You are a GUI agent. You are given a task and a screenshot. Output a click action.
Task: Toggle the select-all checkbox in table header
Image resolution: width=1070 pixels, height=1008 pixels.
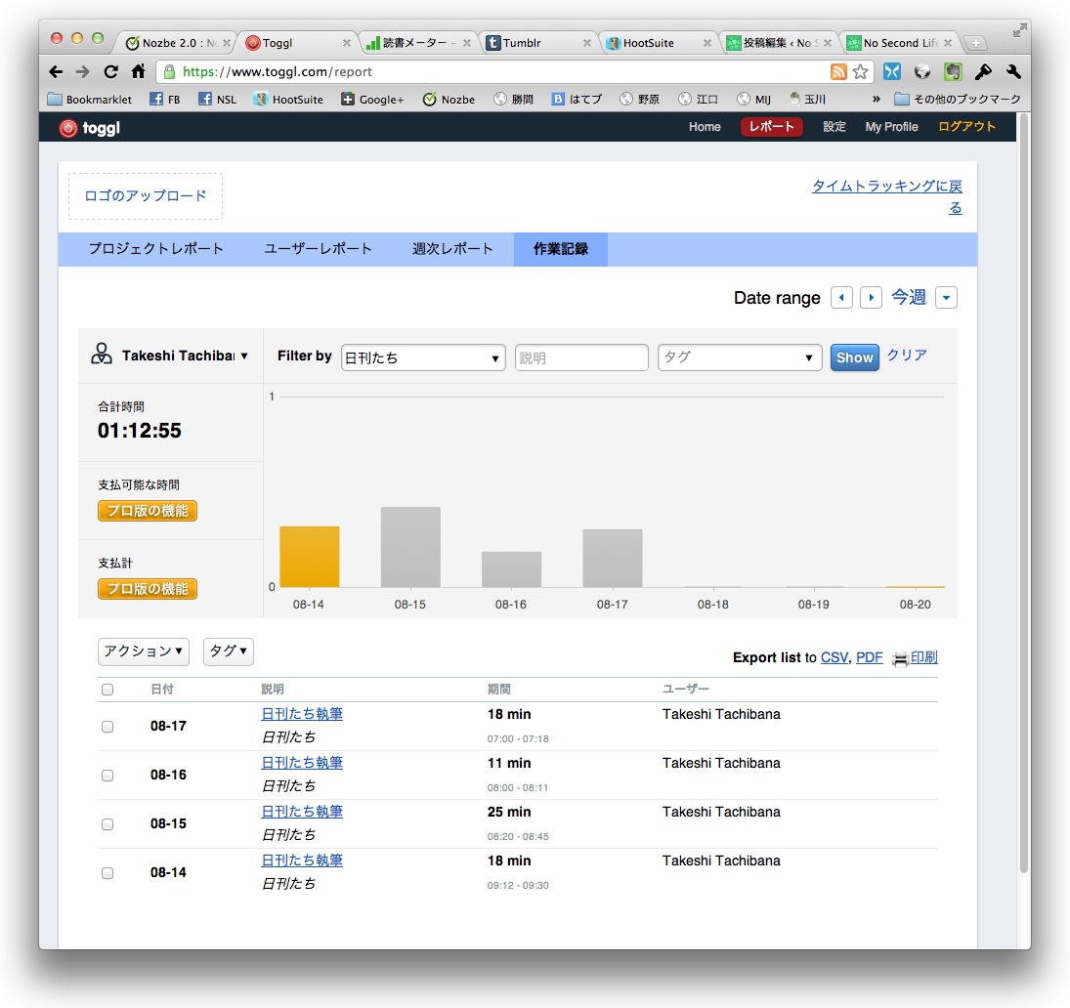[107, 690]
